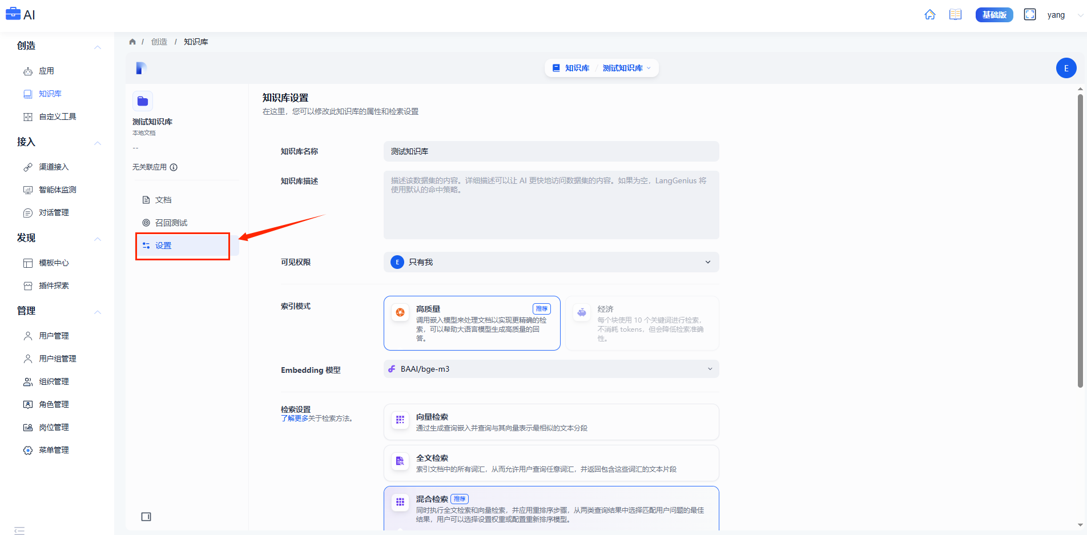Open the Embedding 模型 dropdown
This screenshot has height=535, width=1087.
click(551, 369)
